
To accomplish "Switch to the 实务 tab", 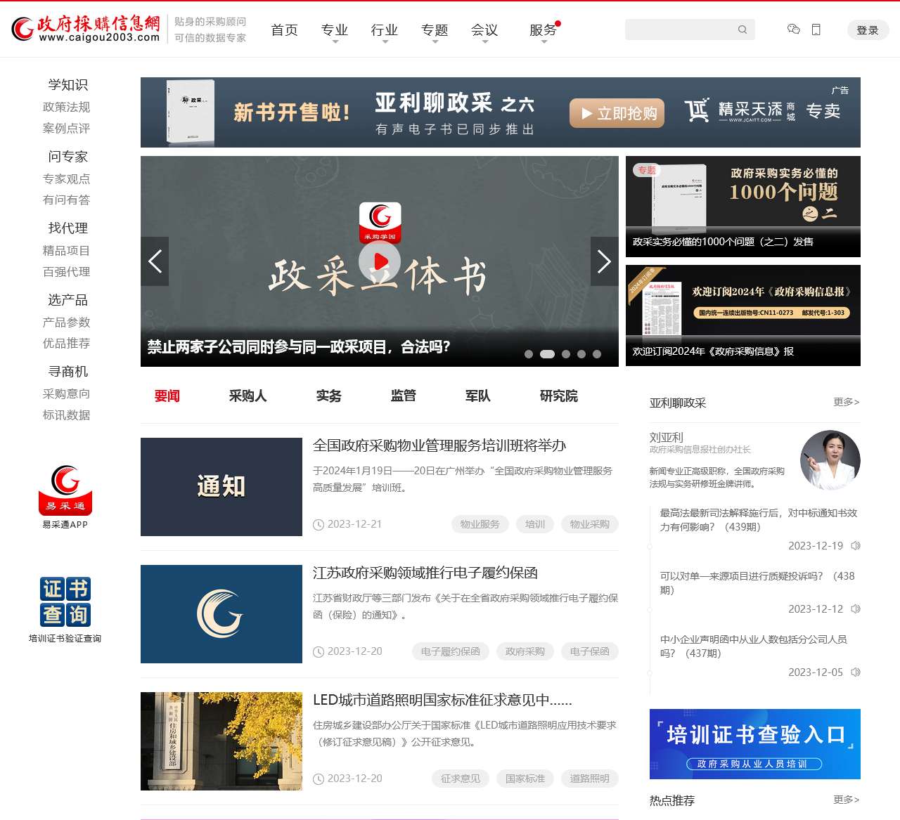I will click(329, 396).
